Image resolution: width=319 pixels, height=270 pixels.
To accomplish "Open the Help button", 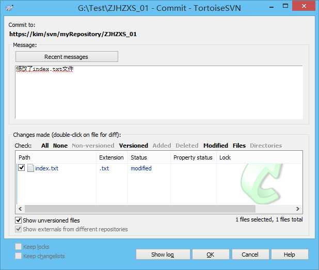I will (x=290, y=255).
